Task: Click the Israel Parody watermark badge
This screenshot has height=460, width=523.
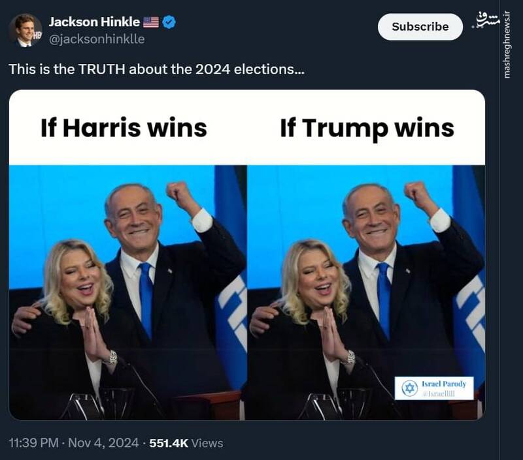Action: [434, 388]
